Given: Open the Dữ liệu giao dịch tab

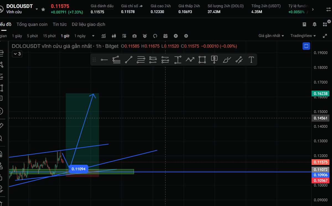Looking at the screenshot, I should [89, 24].
